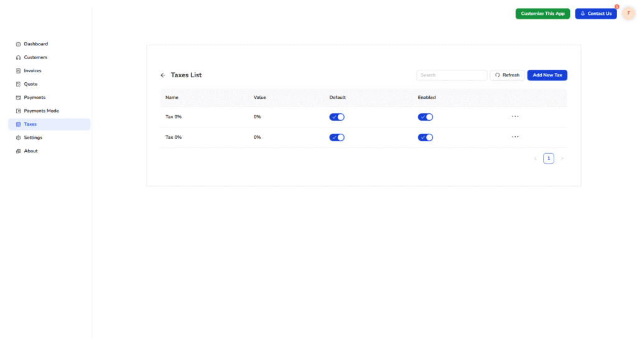Click the Settings gear icon
637x338 pixels.
[19, 138]
